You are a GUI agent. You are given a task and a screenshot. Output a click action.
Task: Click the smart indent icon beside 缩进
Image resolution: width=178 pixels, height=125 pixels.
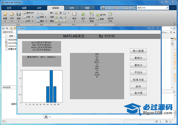click(57, 21)
